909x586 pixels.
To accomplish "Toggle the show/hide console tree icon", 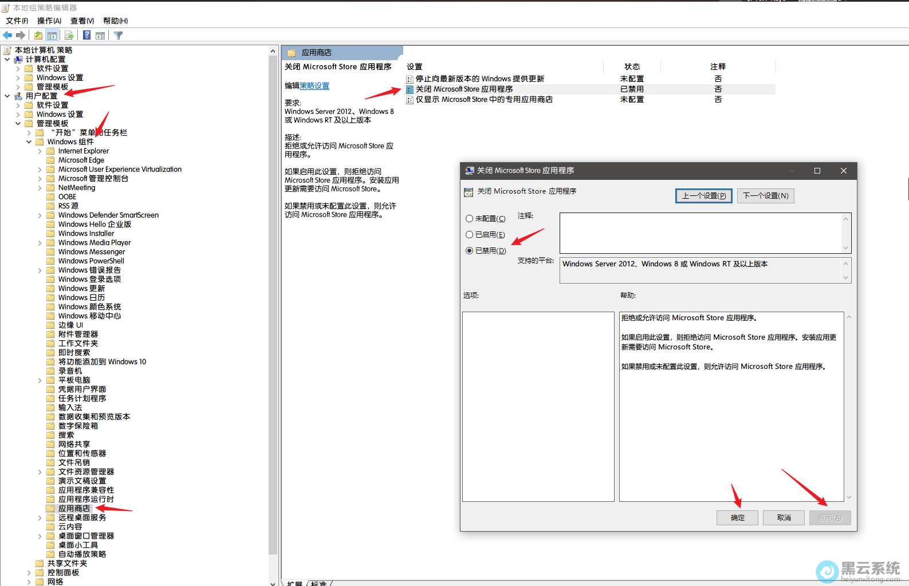I will [x=52, y=36].
